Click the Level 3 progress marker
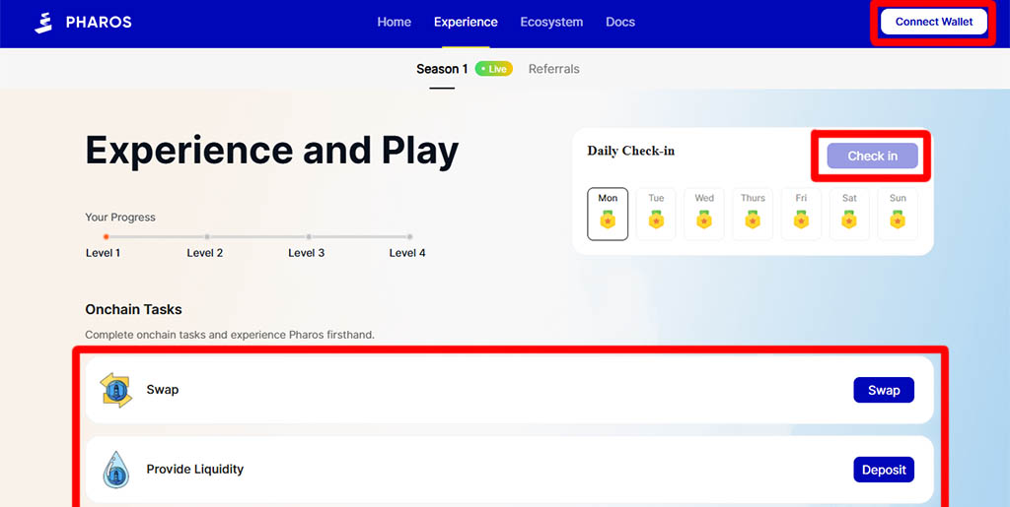The image size is (1010, 507). [x=309, y=237]
